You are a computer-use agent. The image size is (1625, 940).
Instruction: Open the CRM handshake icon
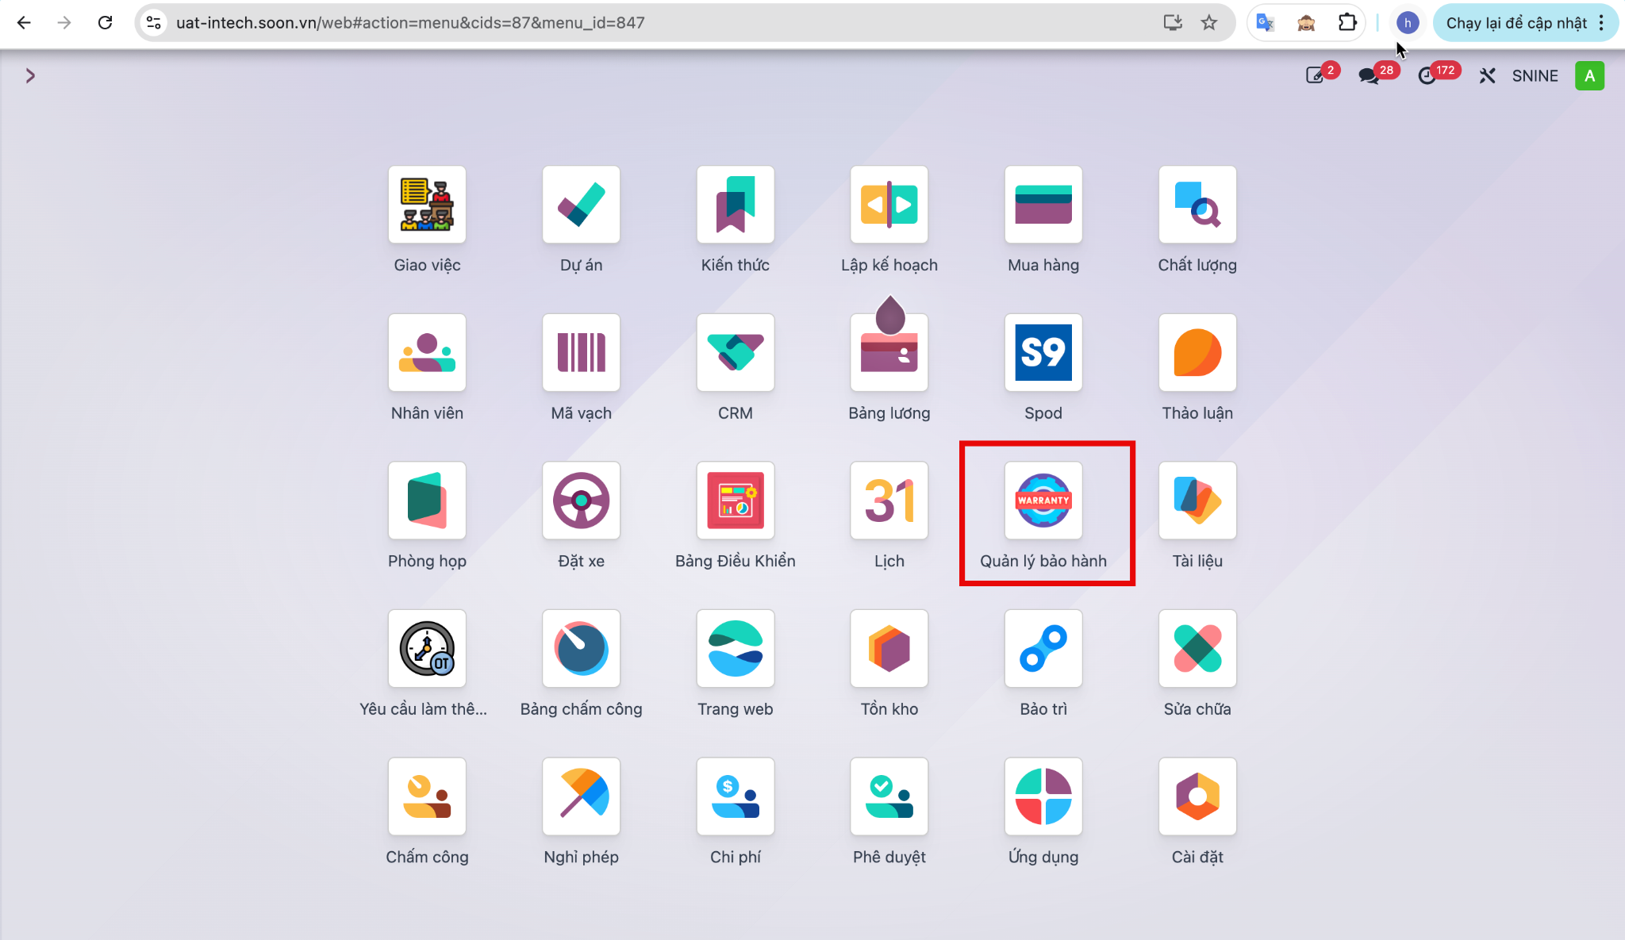[736, 352]
